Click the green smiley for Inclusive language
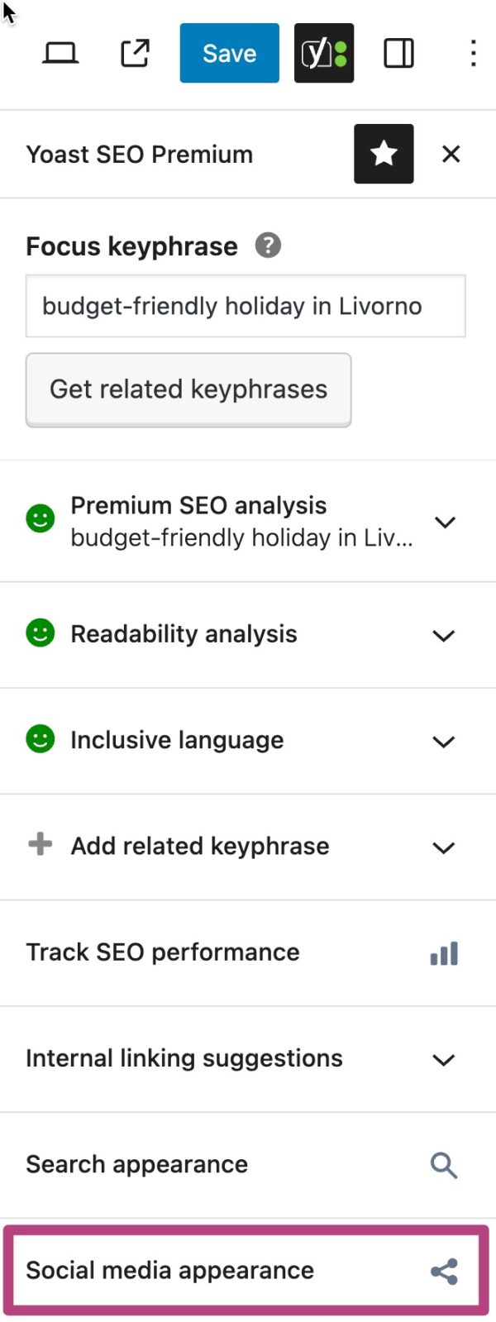Image resolution: width=496 pixels, height=1322 pixels. (40, 741)
